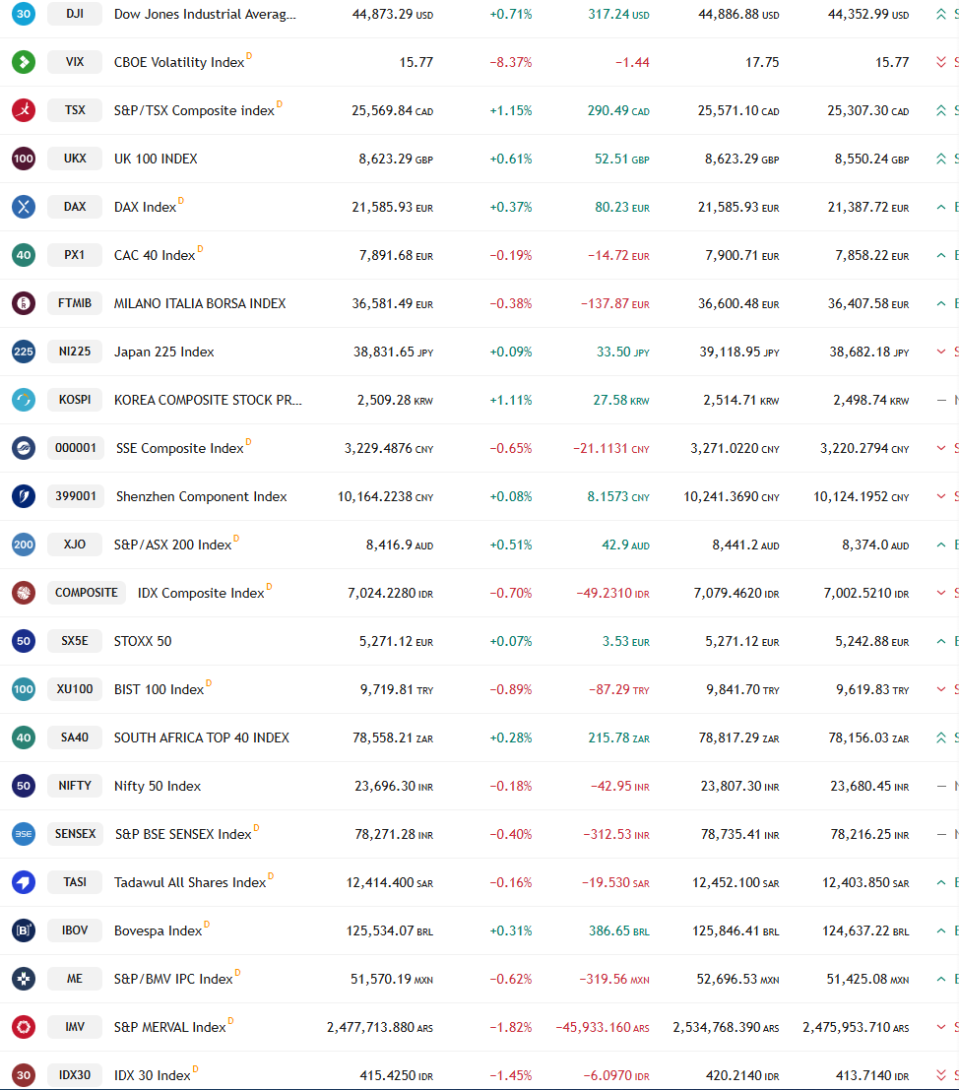Open the Bovespa Index link
The image size is (959, 1090).
coord(158,930)
